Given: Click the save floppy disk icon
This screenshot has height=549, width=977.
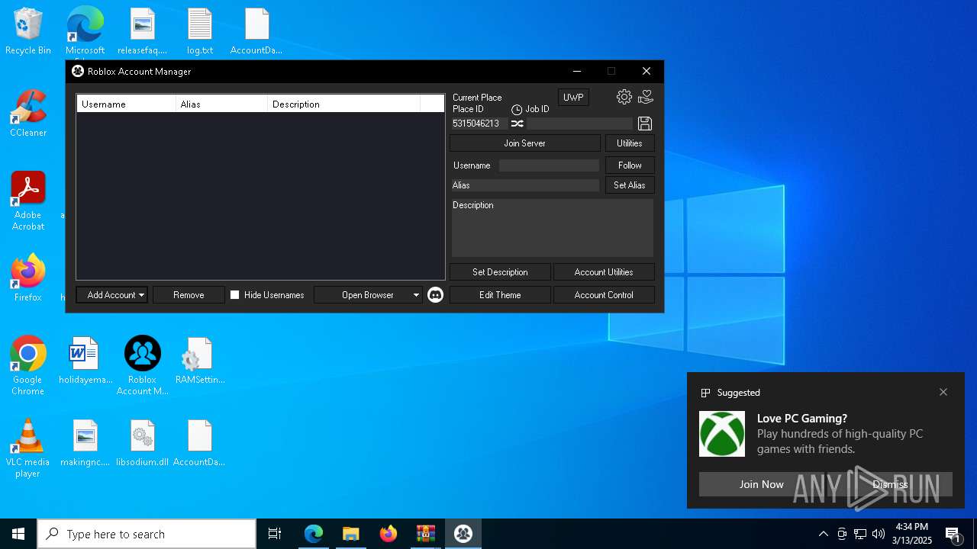Looking at the screenshot, I should [645, 124].
